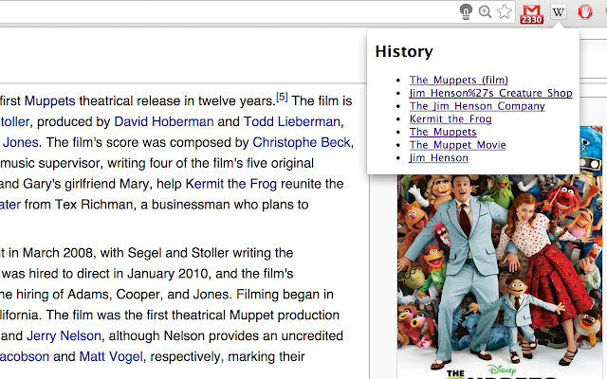Click the David Hoberman article link
The image size is (607, 379).
coord(163,121)
